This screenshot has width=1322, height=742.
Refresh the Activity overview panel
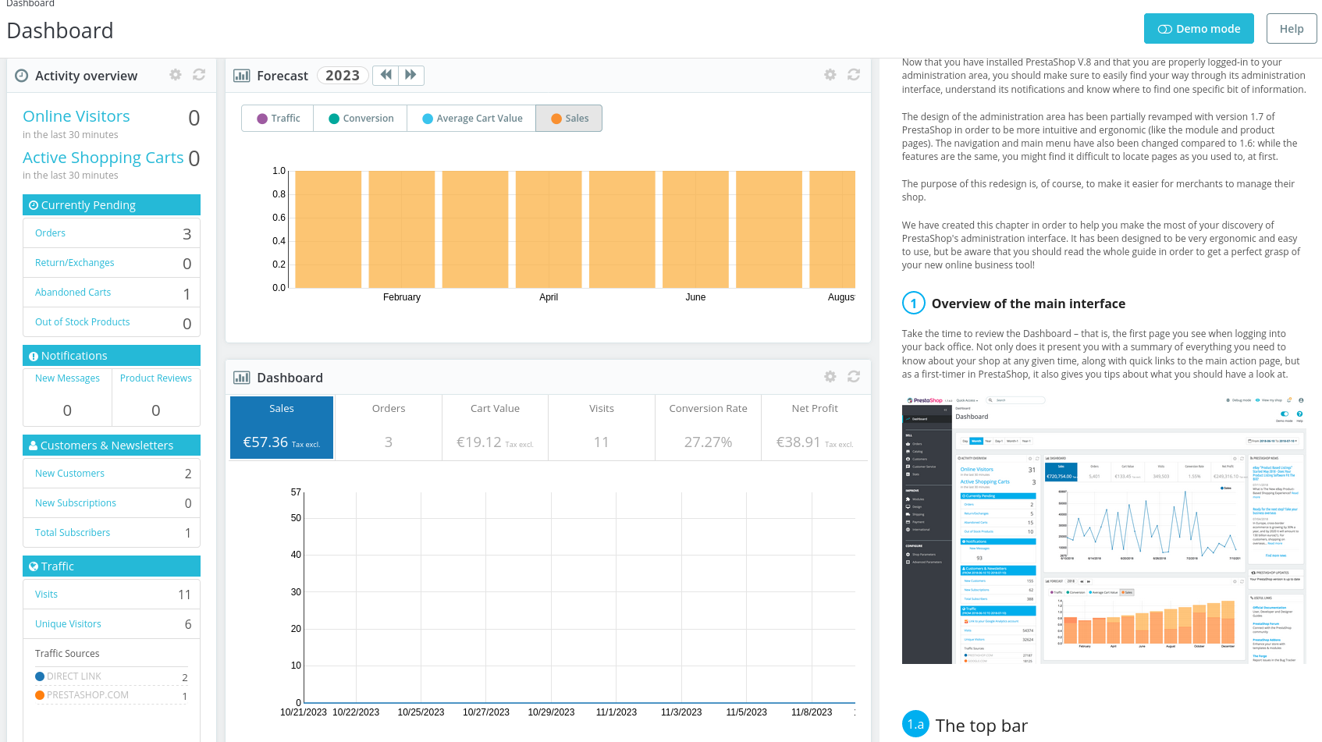pyautogui.click(x=199, y=74)
